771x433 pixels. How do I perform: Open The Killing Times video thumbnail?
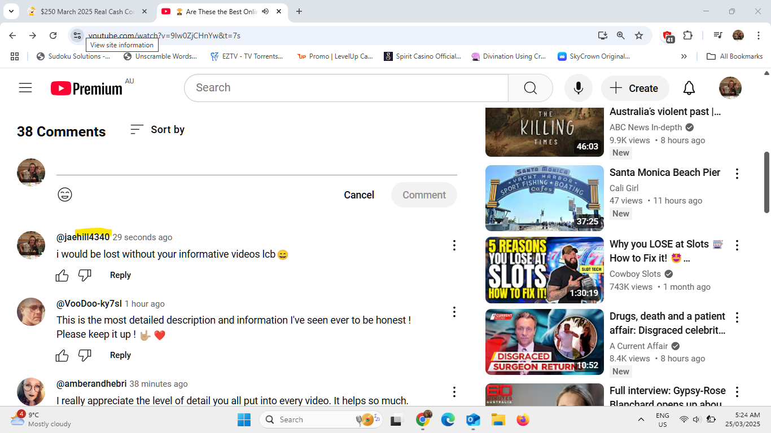point(545,131)
